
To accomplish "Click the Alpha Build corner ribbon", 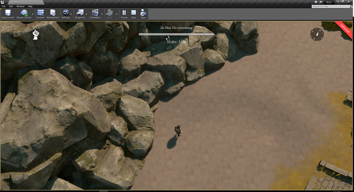I will click(x=344, y=30).
